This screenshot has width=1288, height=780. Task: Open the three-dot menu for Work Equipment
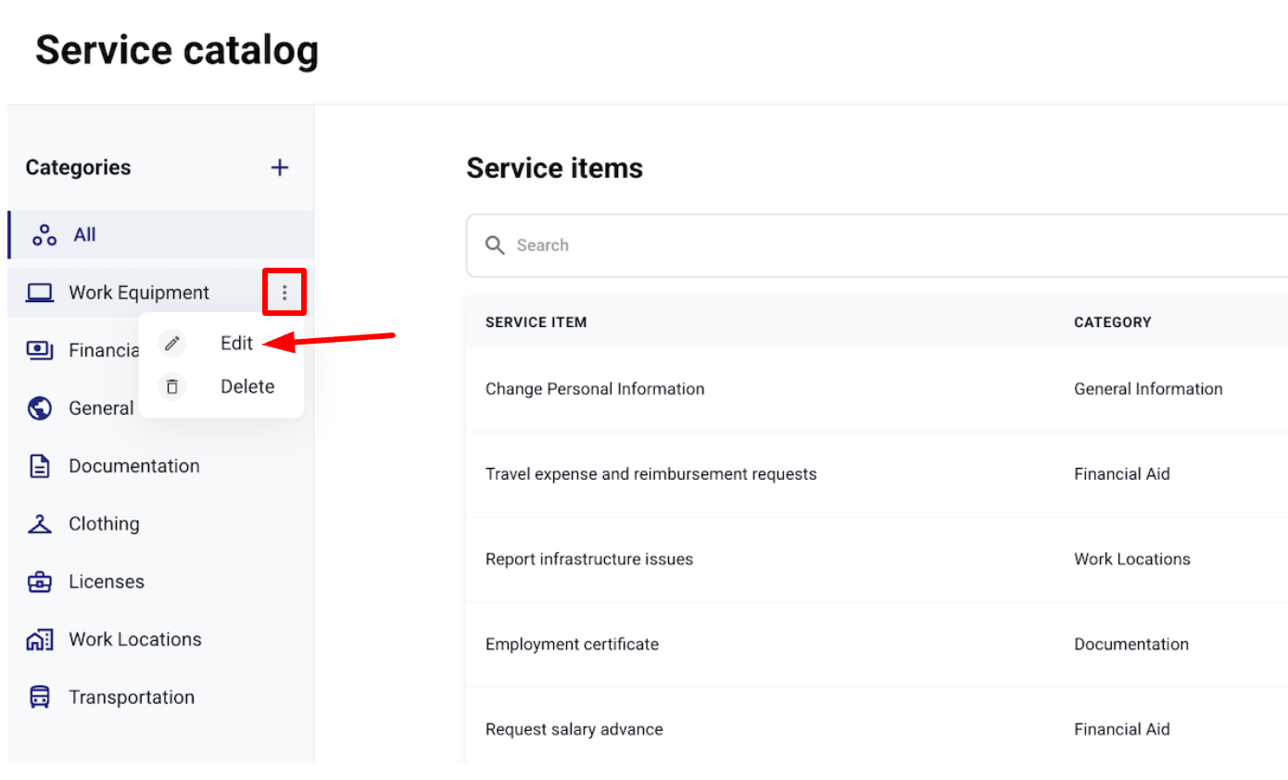coord(284,293)
